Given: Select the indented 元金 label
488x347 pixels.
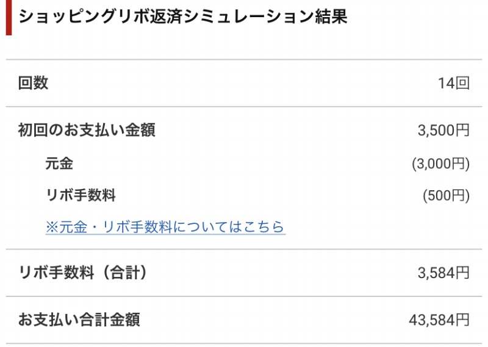Looking at the screenshot, I should point(59,163).
